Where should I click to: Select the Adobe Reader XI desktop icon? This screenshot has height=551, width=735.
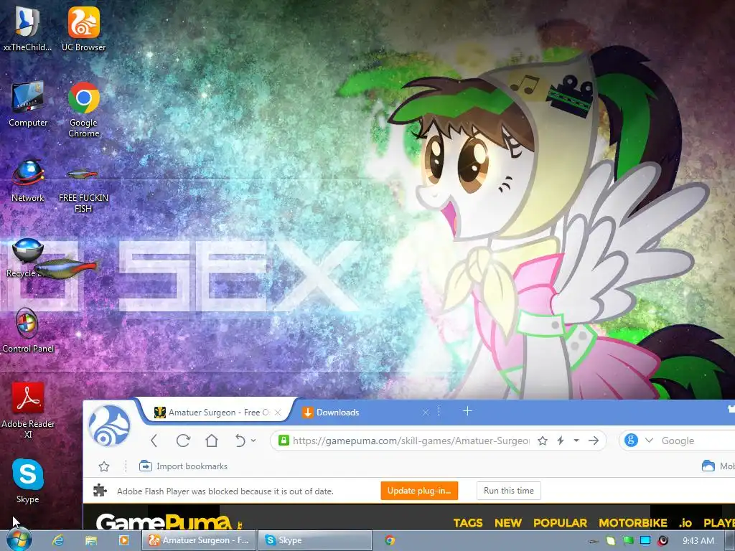pos(28,410)
